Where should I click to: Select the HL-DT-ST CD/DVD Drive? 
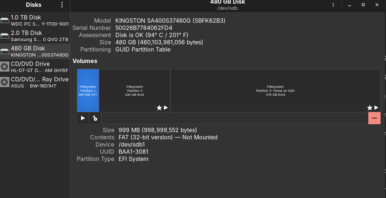pyautogui.click(x=35, y=67)
